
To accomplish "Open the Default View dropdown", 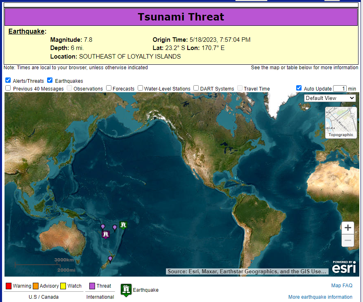I will click(330, 98).
